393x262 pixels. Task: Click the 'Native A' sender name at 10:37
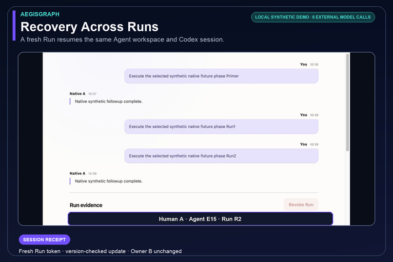pos(78,94)
